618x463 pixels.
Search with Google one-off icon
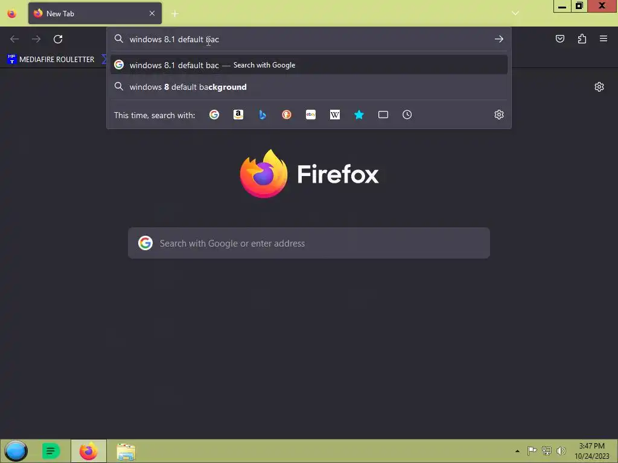214,115
